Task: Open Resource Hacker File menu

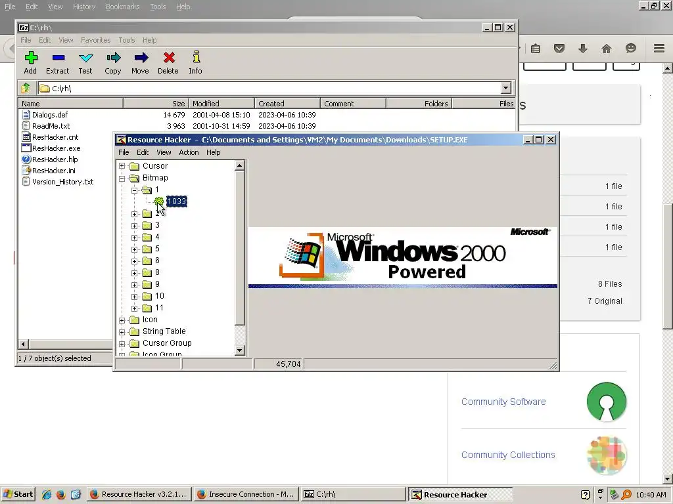Action: tap(124, 152)
